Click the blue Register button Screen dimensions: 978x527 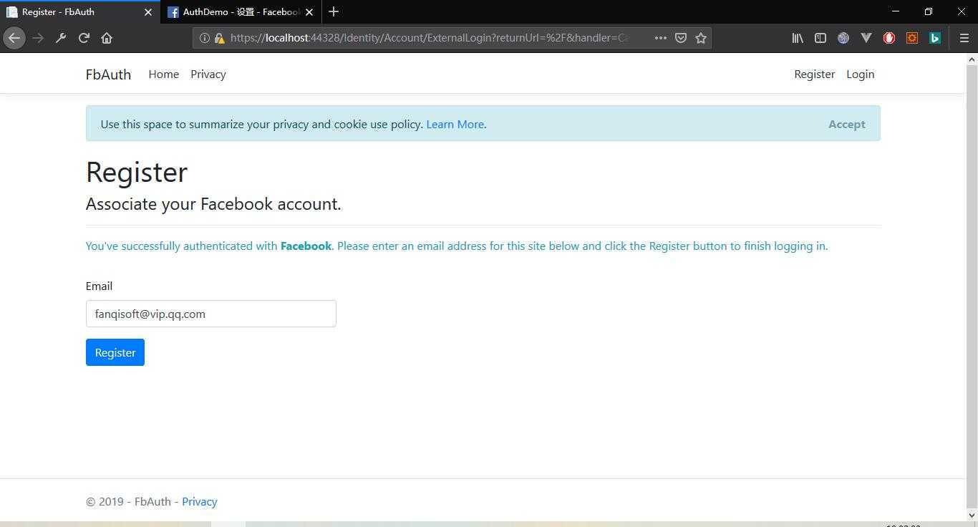(115, 352)
